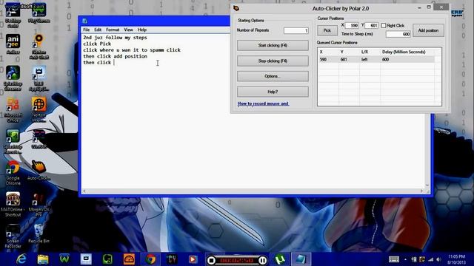The width and height of the screenshot is (474, 266).
Task: Select the Norton Internet desktop icon
Action: click(39, 110)
